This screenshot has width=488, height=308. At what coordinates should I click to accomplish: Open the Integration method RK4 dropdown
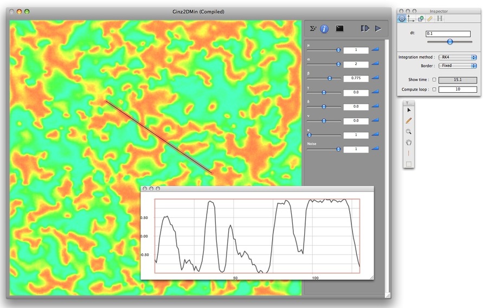[458, 57]
